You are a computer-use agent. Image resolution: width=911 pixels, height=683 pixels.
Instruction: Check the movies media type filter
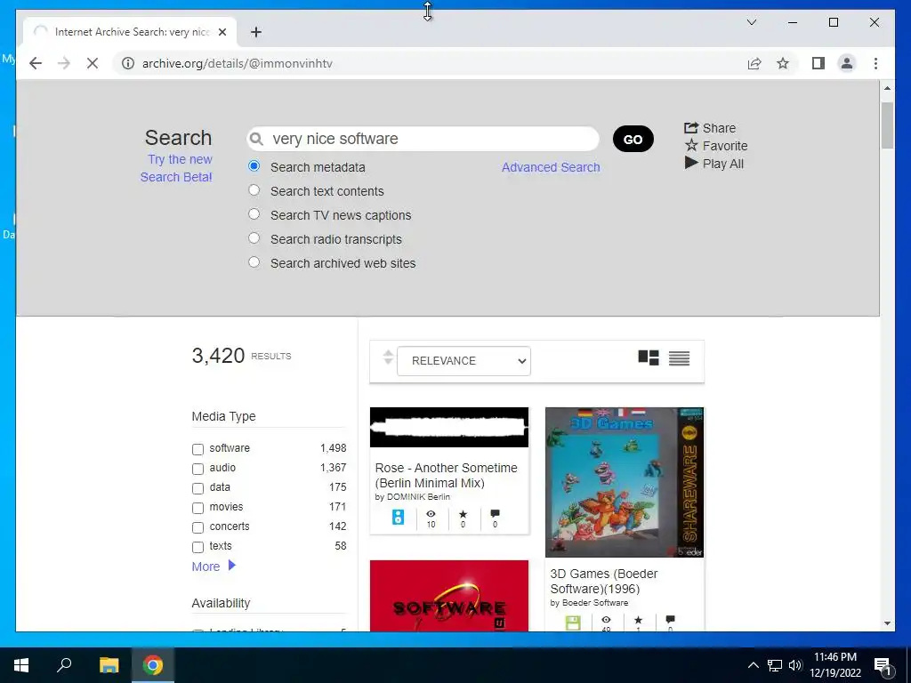198,508
